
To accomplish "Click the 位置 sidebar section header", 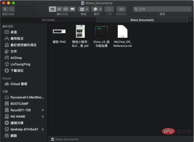I will 5,92.
